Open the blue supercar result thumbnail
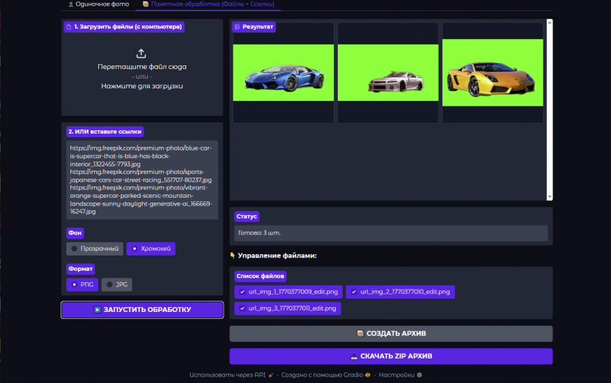 pos(283,72)
